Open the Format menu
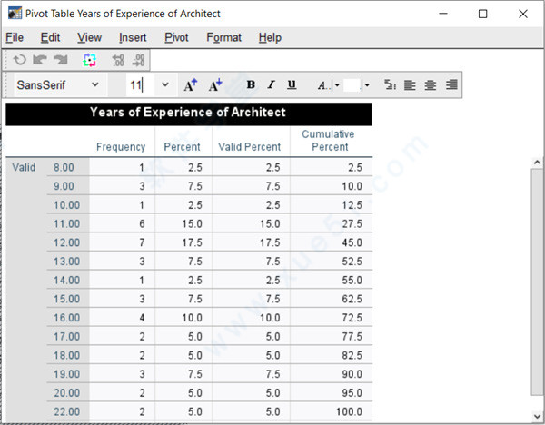The height and width of the screenshot is (425, 545). click(223, 37)
